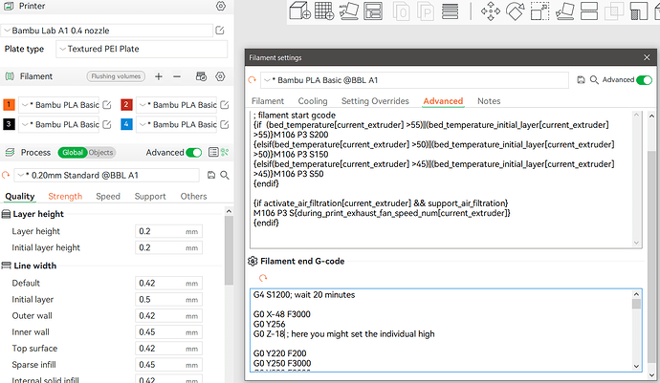The image size is (660, 383).
Task: Search inside Filament settings dialog
Action: [594, 80]
